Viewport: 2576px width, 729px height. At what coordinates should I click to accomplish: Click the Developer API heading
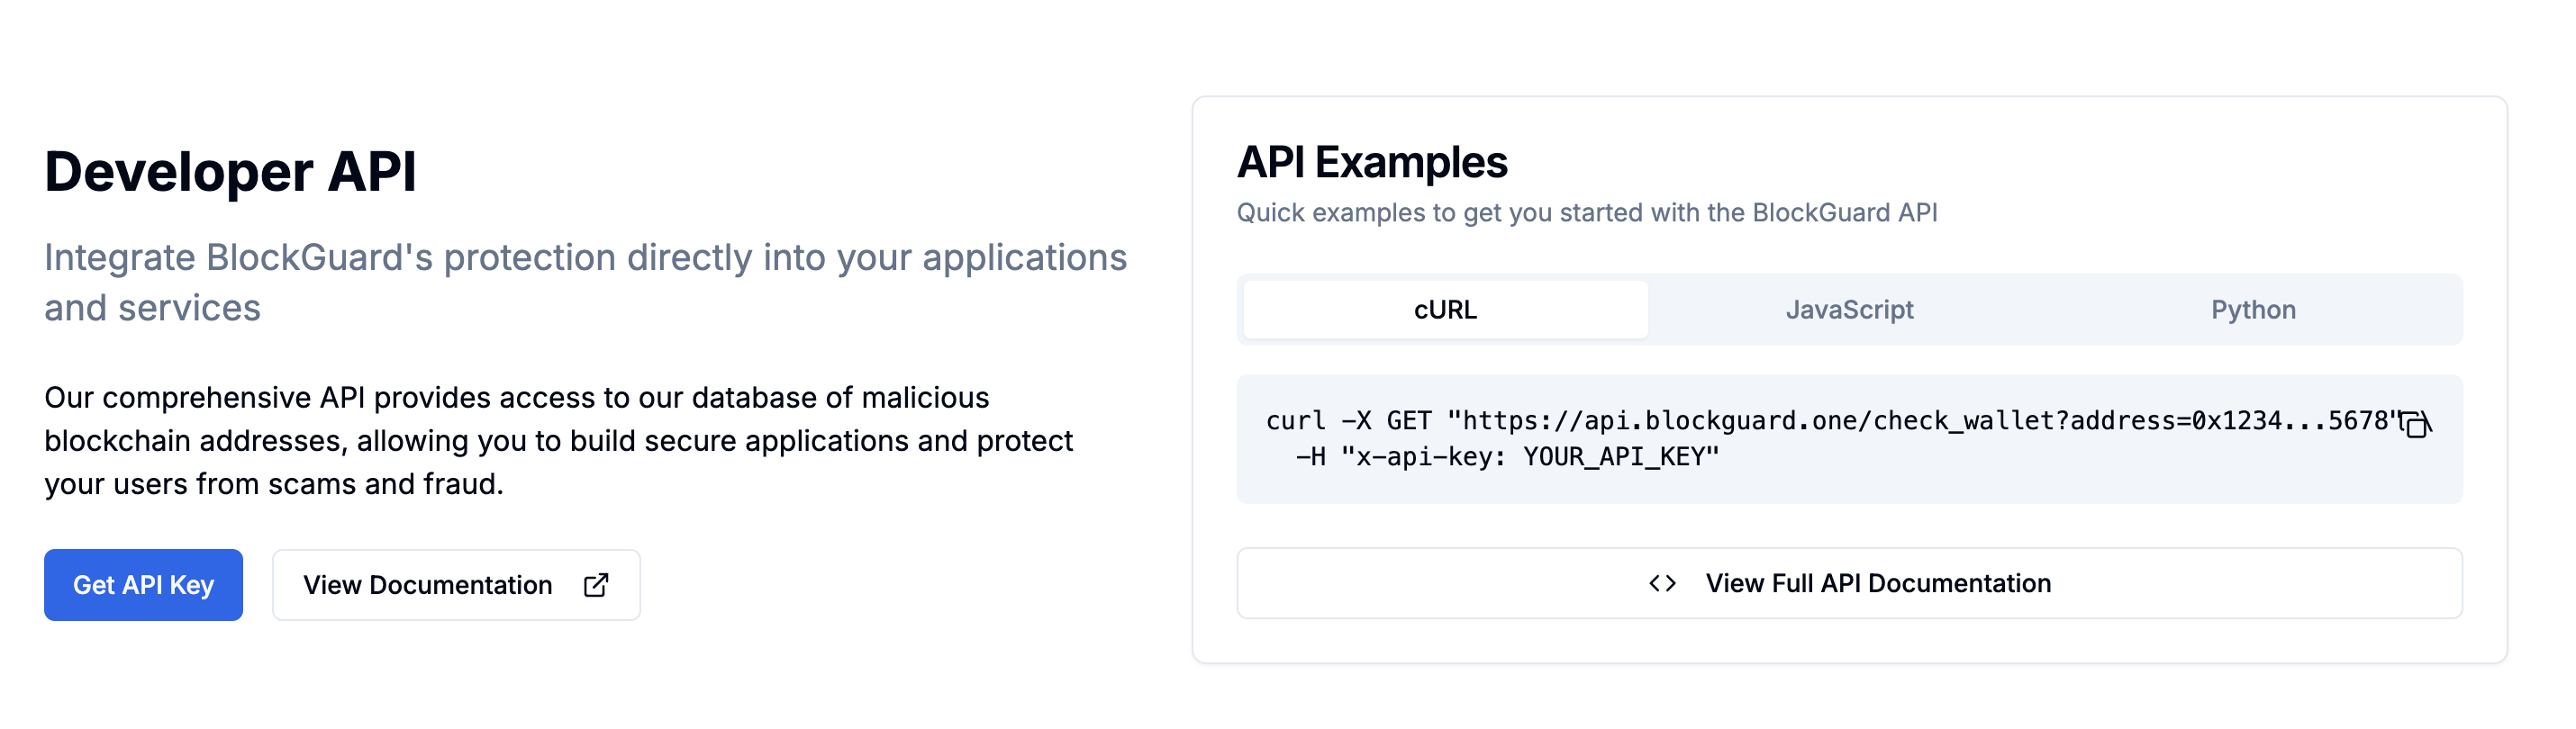pyautogui.click(x=230, y=171)
